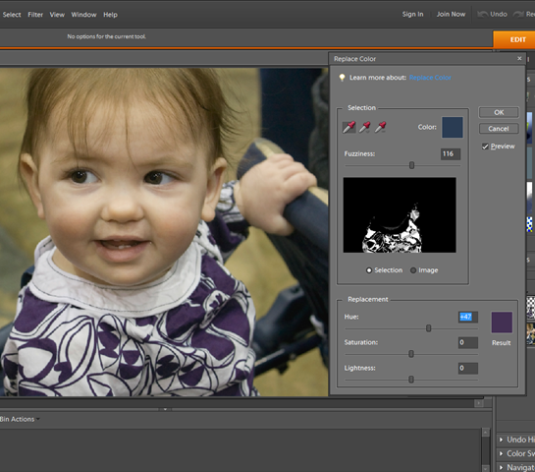
Task: Click the selection mask preview
Action: click(x=400, y=215)
